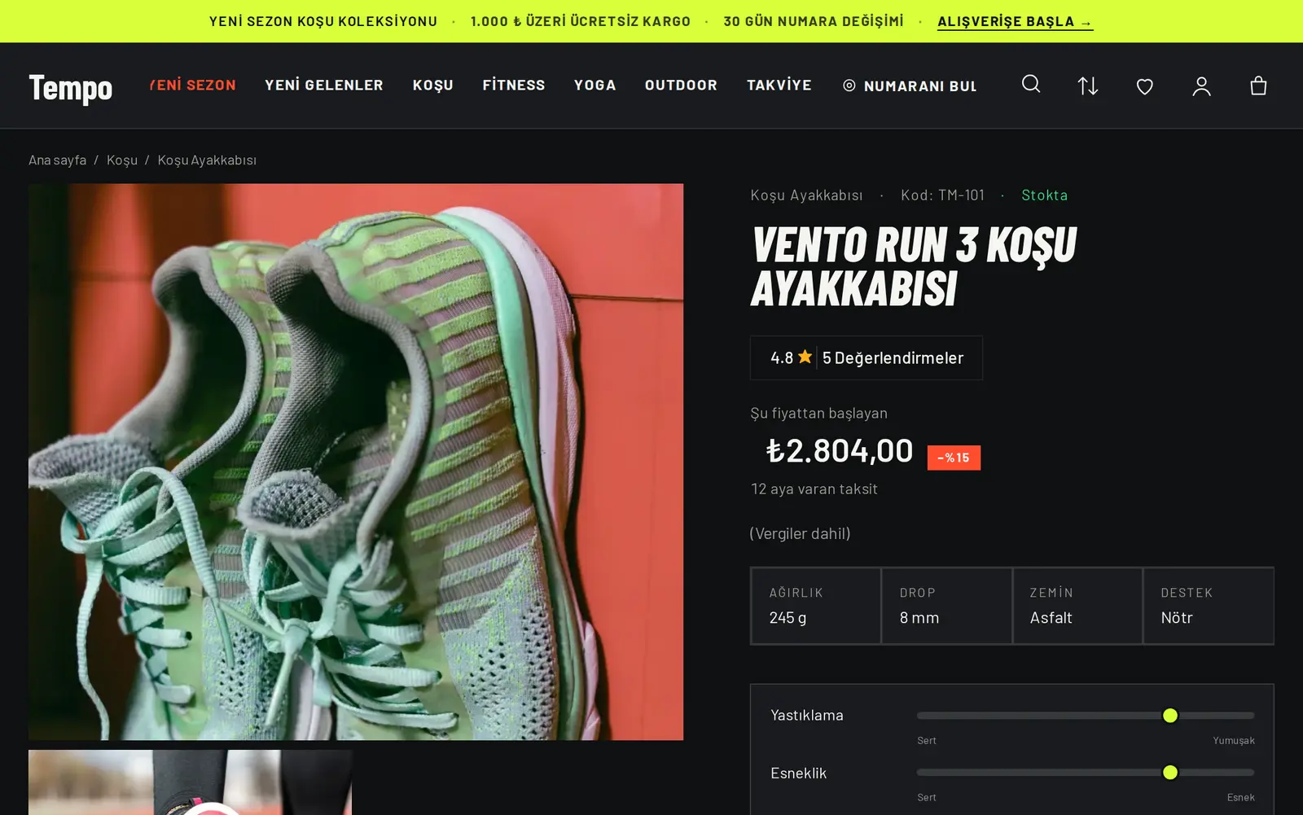Screen dimensions: 1303x815
Task: Follow the Alışverişe Başla banner link
Action: [x=1015, y=21]
